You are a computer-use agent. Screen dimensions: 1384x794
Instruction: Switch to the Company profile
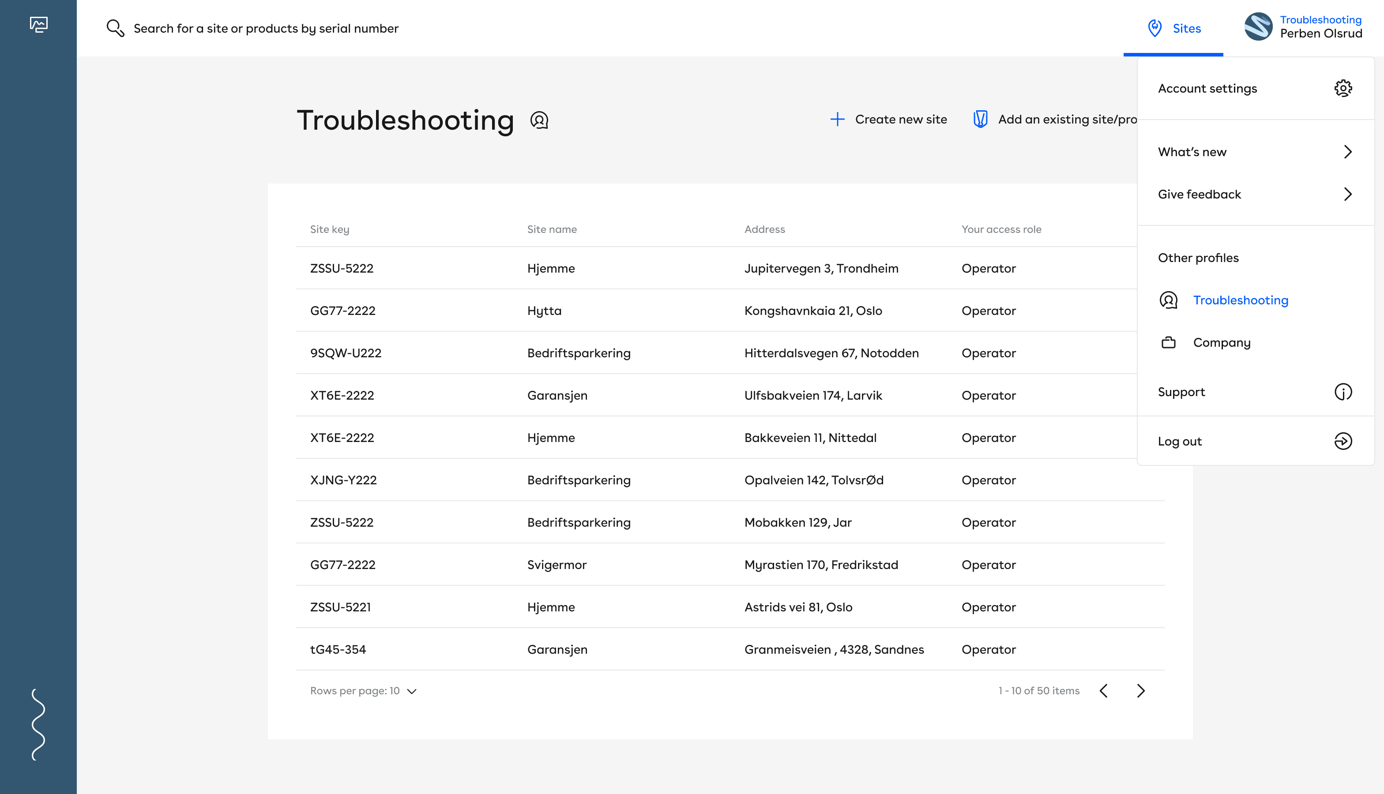pyautogui.click(x=1221, y=343)
